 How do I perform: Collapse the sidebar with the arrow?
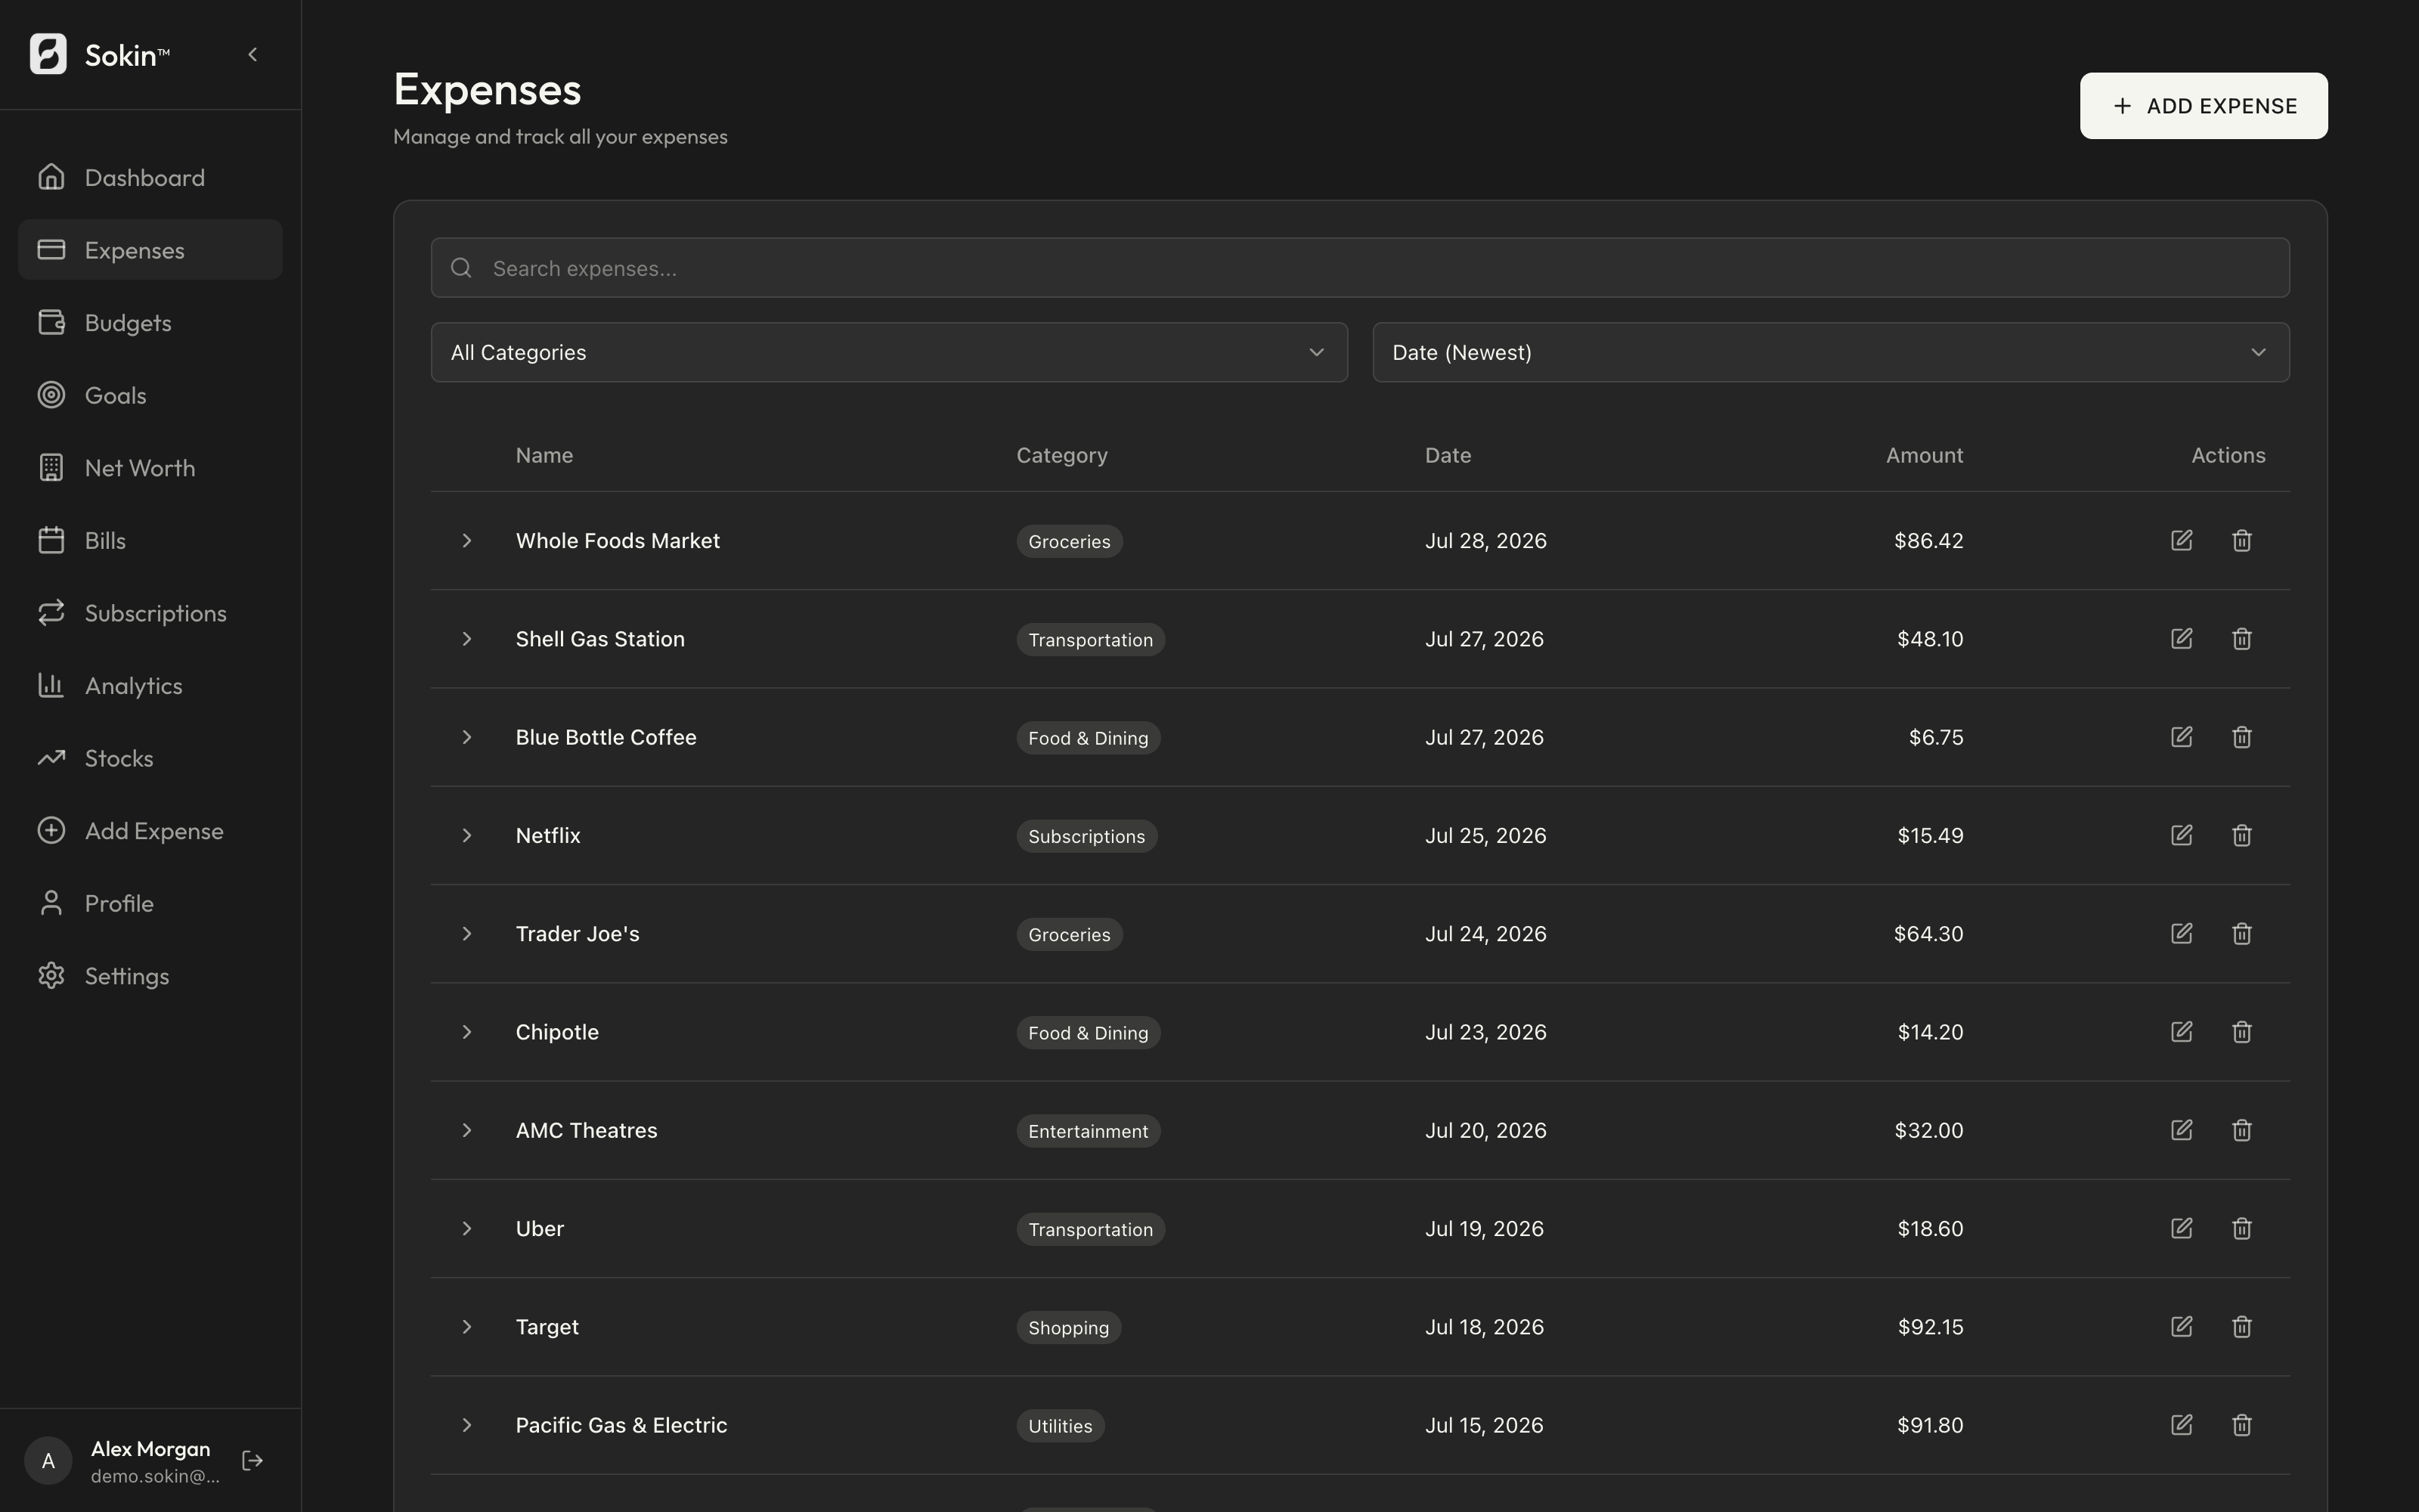pyautogui.click(x=253, y=55)
